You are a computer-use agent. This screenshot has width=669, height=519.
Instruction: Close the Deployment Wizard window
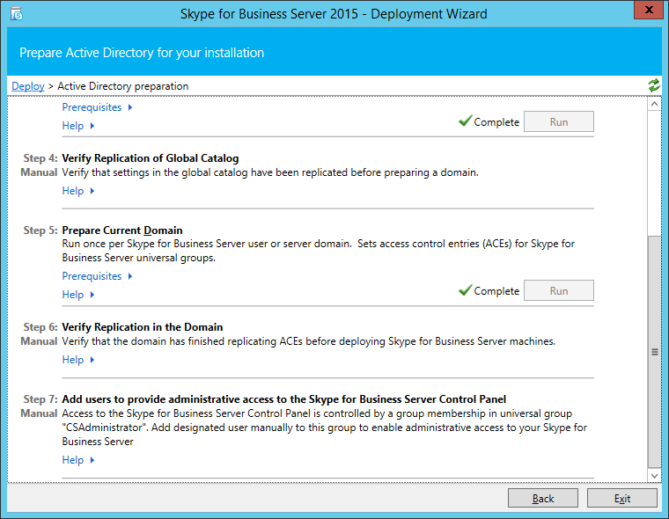[x=649, y=11]
